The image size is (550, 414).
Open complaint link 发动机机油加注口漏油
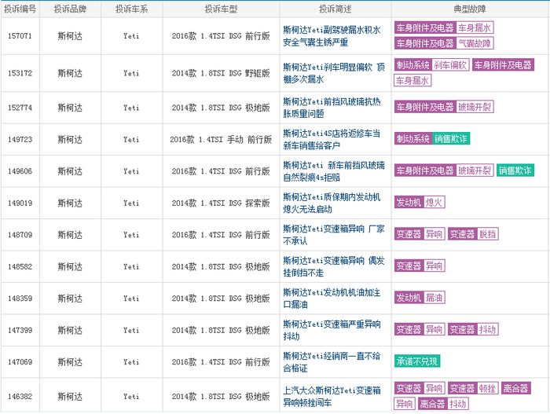click(332, 299)
